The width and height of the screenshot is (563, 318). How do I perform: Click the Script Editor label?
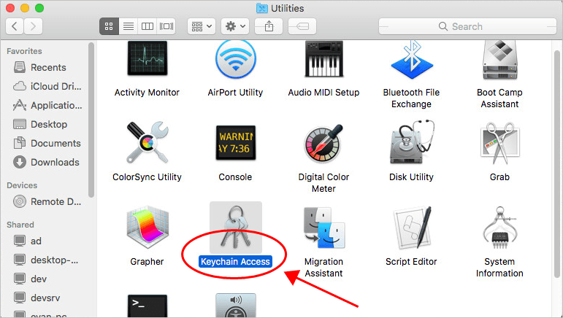(x=411, y=262)
